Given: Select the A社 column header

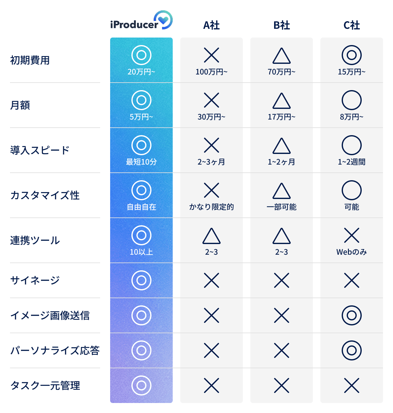Looking at the screenshot, I should pyautogui.click(x=212, y=25).
